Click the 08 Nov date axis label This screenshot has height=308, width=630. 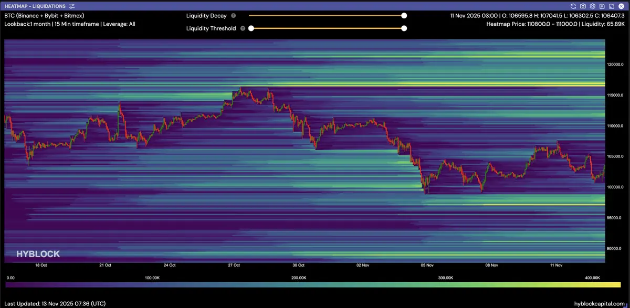[x=491, y=265]
